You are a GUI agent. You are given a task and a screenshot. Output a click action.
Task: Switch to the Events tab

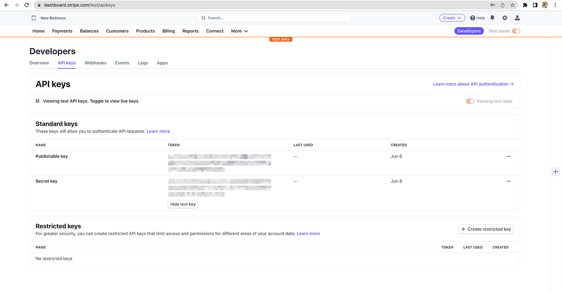tap(122, 63)
